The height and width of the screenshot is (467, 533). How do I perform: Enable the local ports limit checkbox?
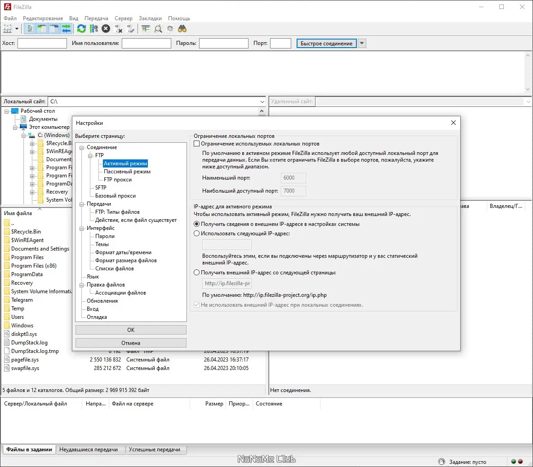(x=196, y=144)
